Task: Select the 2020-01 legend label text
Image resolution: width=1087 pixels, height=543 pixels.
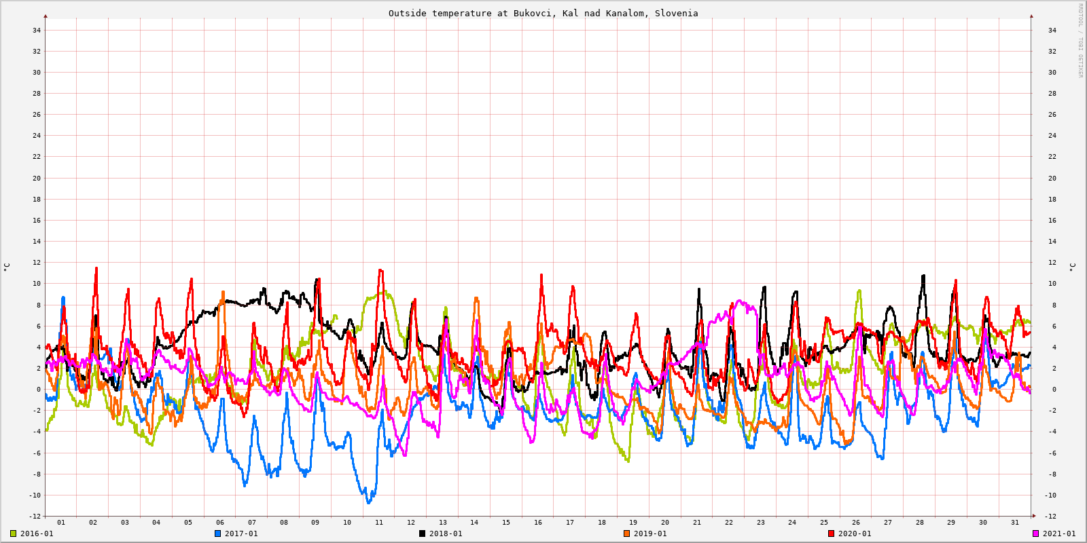Action: pos(855,533)
